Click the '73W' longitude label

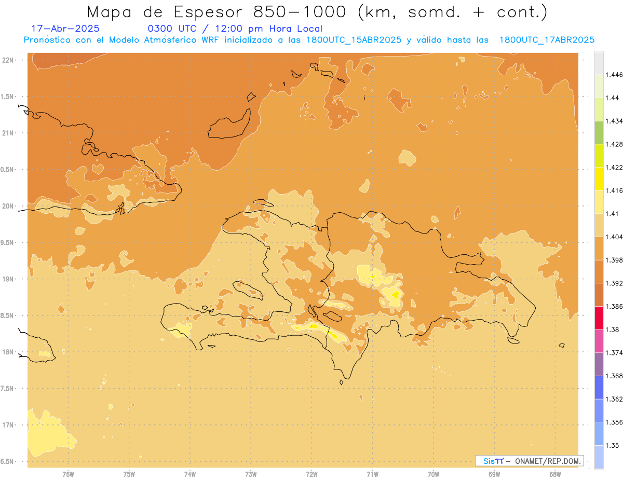251,474
